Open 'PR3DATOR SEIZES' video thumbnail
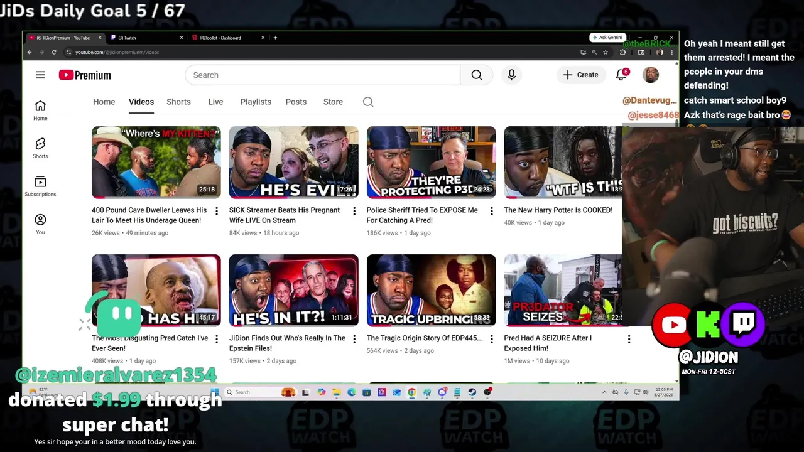Viewport: 804px width, 452px height. pyautogui.click(x=563, y=290)
